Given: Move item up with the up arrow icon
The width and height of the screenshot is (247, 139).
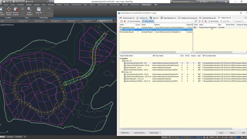Looking at the screenshot, I should [200, 21].
